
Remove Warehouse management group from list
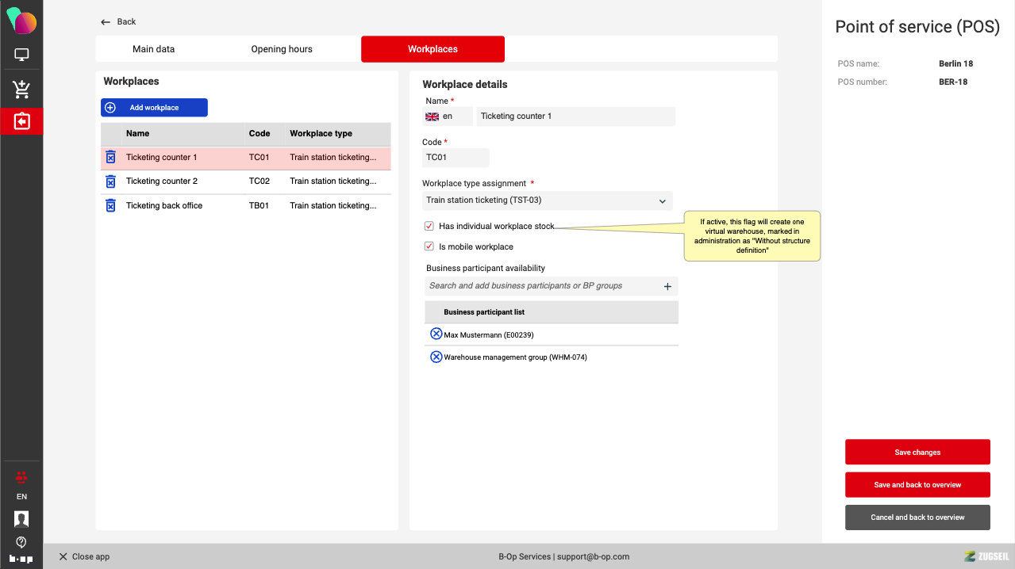pos(436,357)
